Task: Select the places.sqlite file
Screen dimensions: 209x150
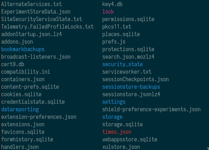Action: [121, 34]
